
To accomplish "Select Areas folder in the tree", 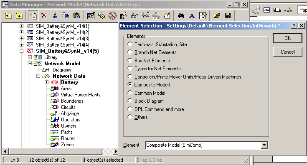I will coord(66,89).
